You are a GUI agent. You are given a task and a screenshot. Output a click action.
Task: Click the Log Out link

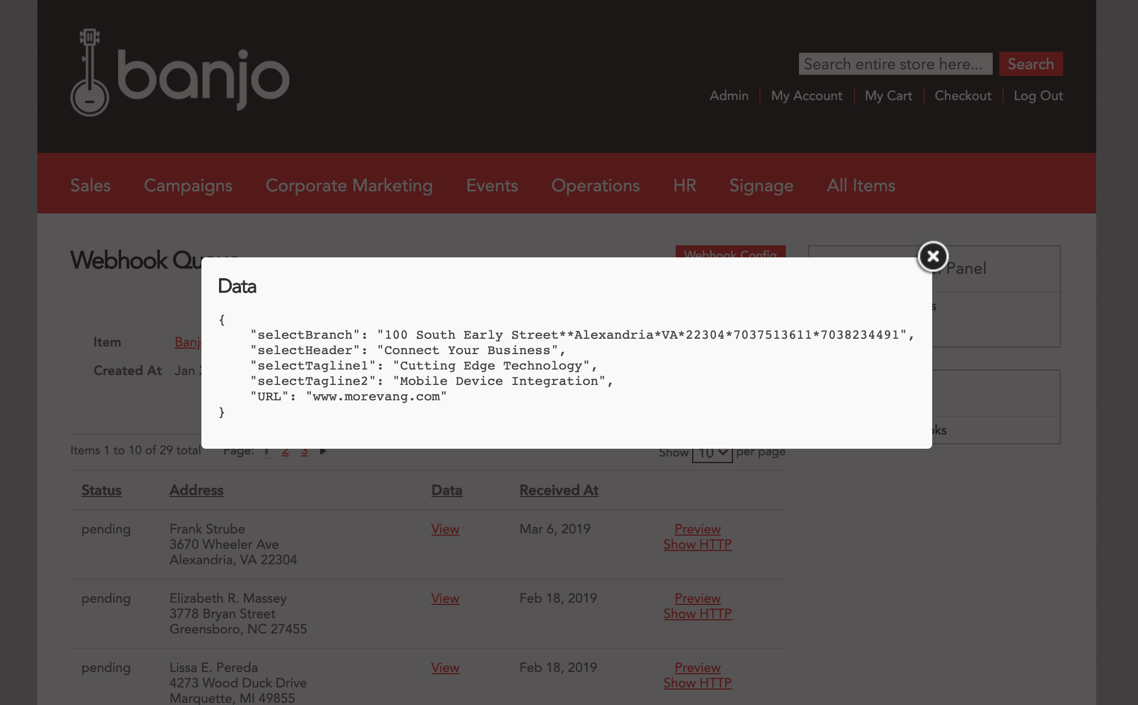pos(1038,96)
